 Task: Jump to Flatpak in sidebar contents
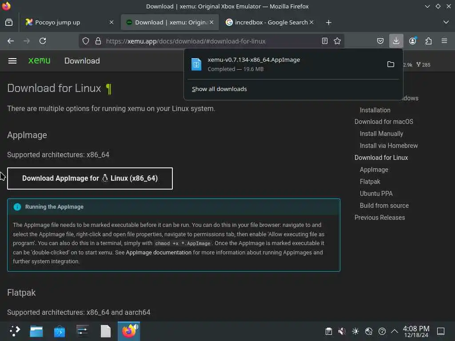click(370, 182)
